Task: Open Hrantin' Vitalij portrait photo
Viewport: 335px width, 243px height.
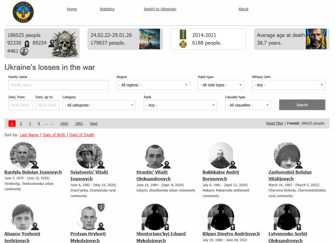Action: click(155, 155)
